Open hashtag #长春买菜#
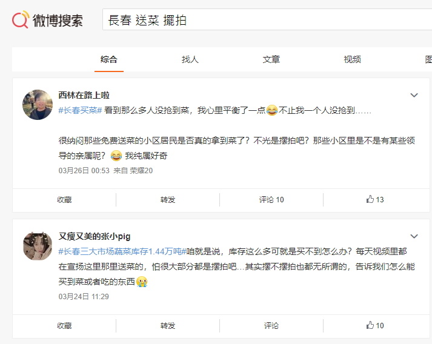 (x=80, y=110)
